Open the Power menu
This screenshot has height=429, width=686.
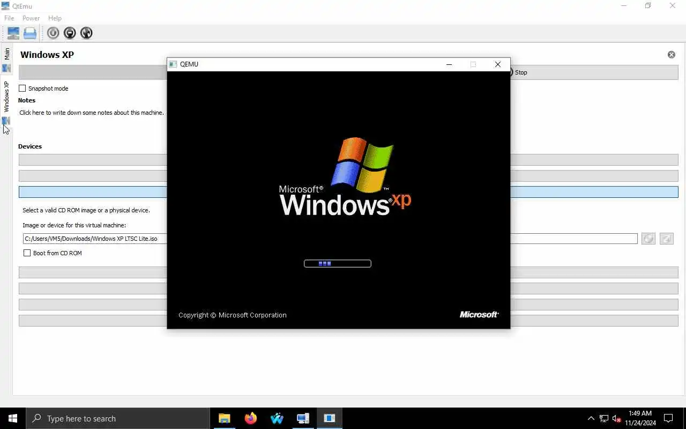click(x=31, y=18)
